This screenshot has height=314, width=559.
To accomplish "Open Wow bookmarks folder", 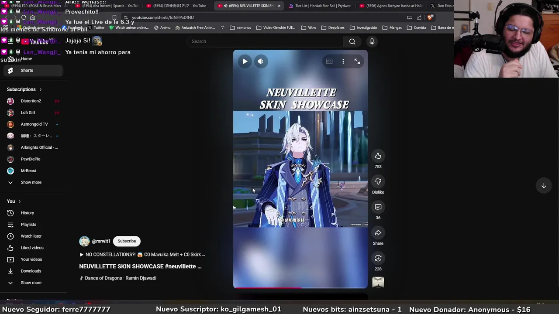I will click(308, 27).
